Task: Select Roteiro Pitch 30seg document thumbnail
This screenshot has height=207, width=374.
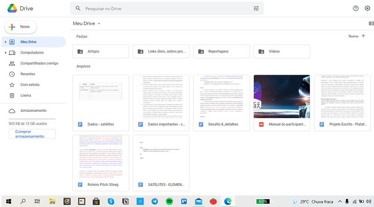Action: coord(101,157)
